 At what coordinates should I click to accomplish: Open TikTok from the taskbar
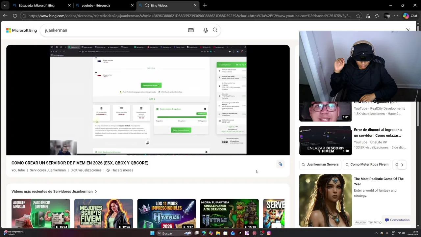(240, 233)
